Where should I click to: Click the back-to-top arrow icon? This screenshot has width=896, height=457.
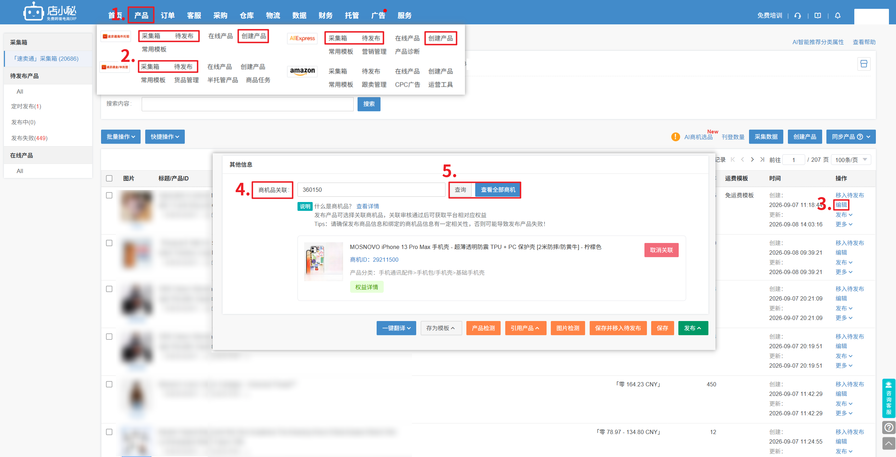(x=889, y=444)
